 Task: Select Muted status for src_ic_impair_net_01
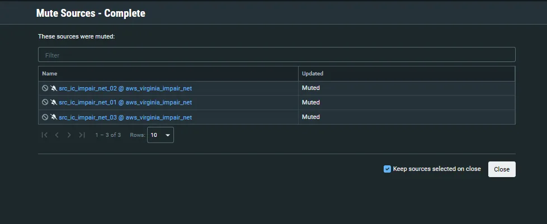coord(311,102)
